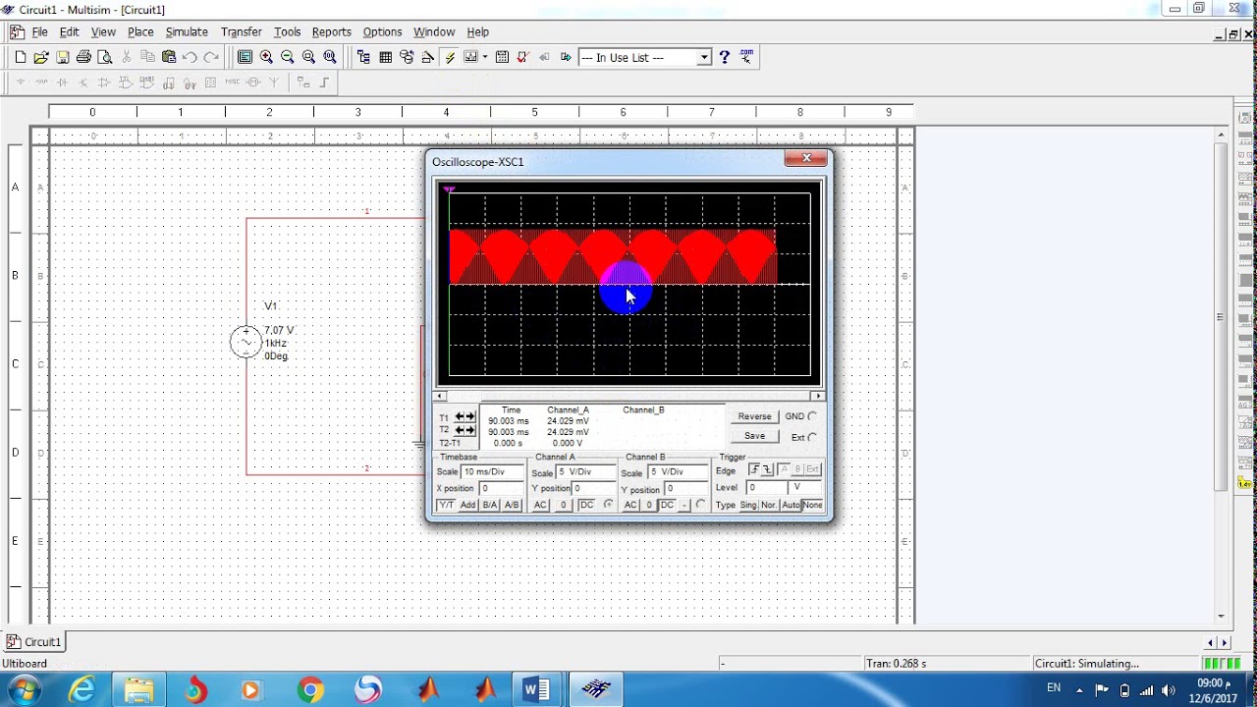Viewport: 1257px width, 707px height.
Task: Open the Transfer menu
Action: pos(242,31)
